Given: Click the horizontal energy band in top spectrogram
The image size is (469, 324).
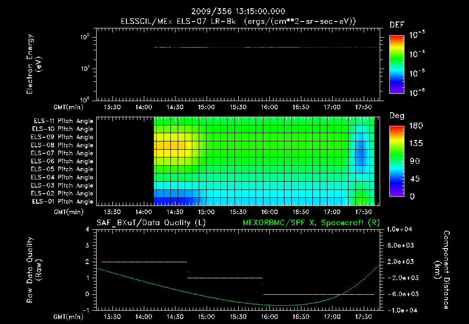Looking at the screenshot, I should (x=267, y=47).
